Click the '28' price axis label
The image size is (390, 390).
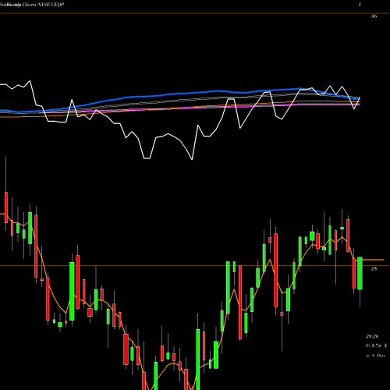click(x=374, y=269)
